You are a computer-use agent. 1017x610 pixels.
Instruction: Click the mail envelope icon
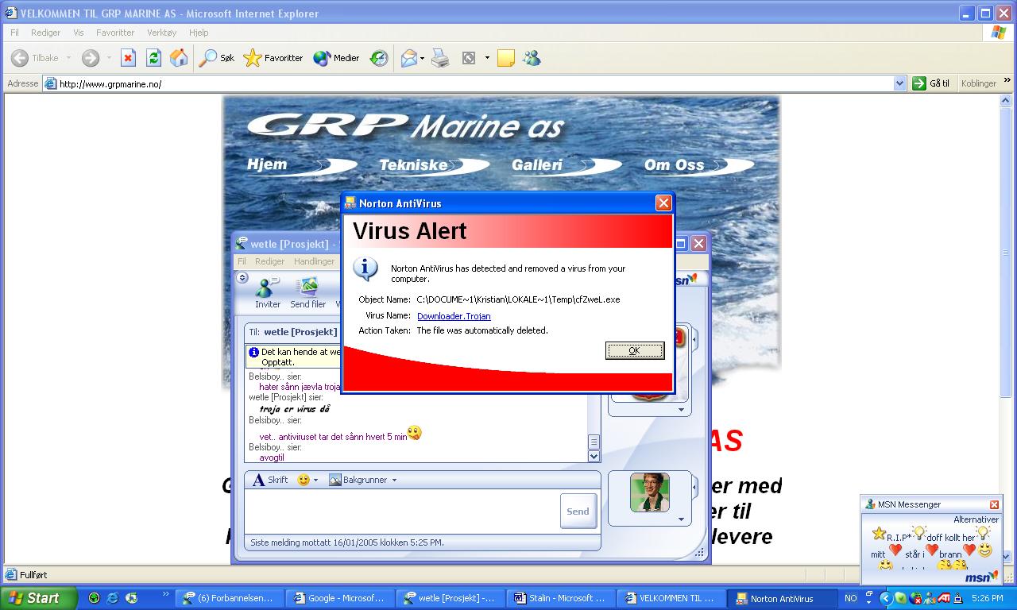click(409, 58)
